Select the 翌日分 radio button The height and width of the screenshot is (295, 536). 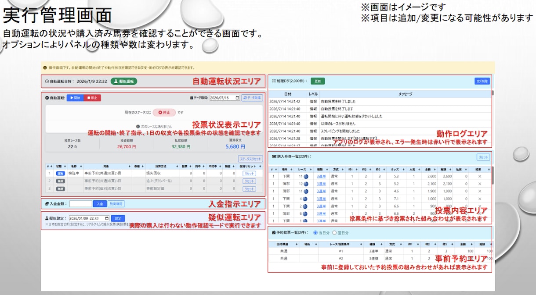(x=334, y=233)
